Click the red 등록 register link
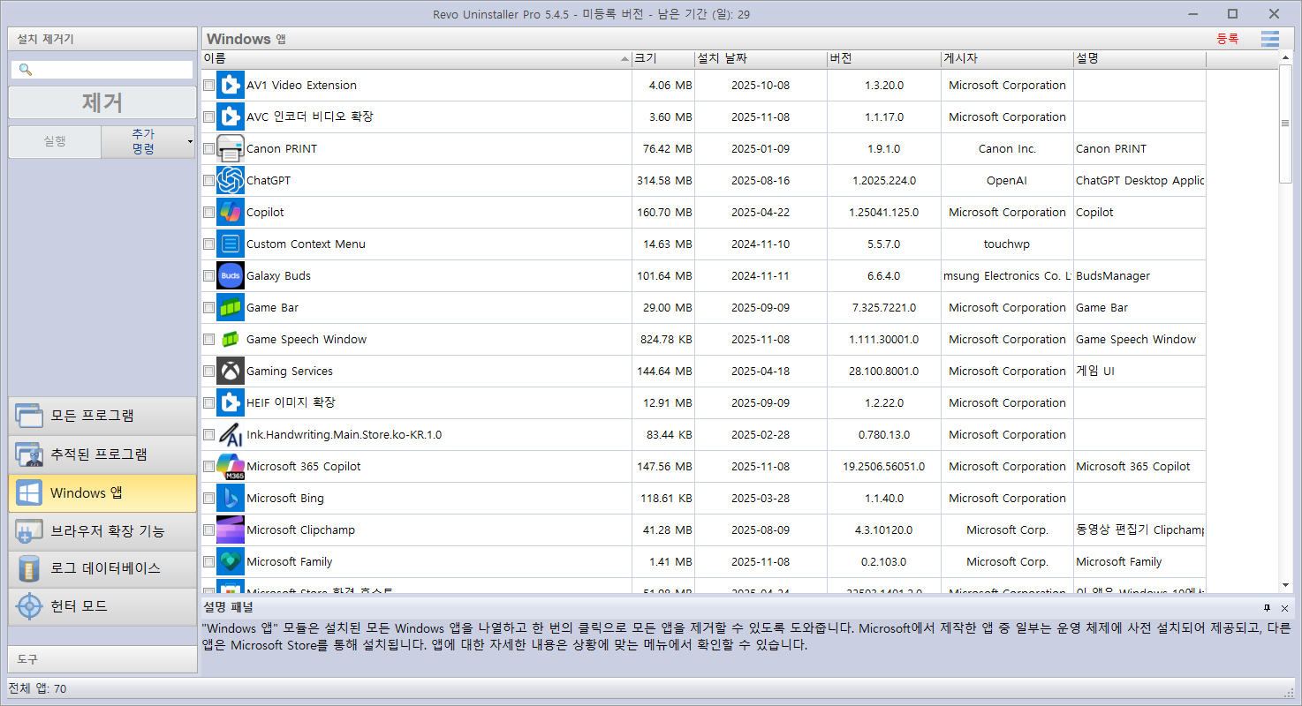Viewport: 1302px width, 706px height. click(1228, 39)
